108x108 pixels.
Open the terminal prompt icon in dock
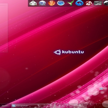tap(98, 3)
